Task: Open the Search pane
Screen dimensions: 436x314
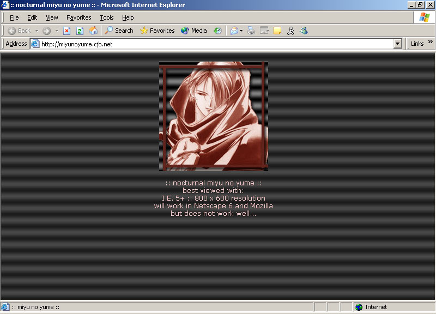Action: (119, 31)
